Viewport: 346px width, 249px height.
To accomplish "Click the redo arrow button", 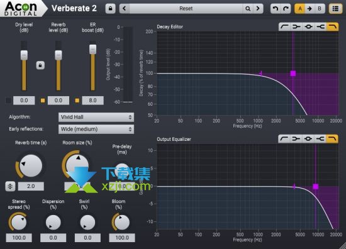I will pyautogui.click(x=286, y=9).
